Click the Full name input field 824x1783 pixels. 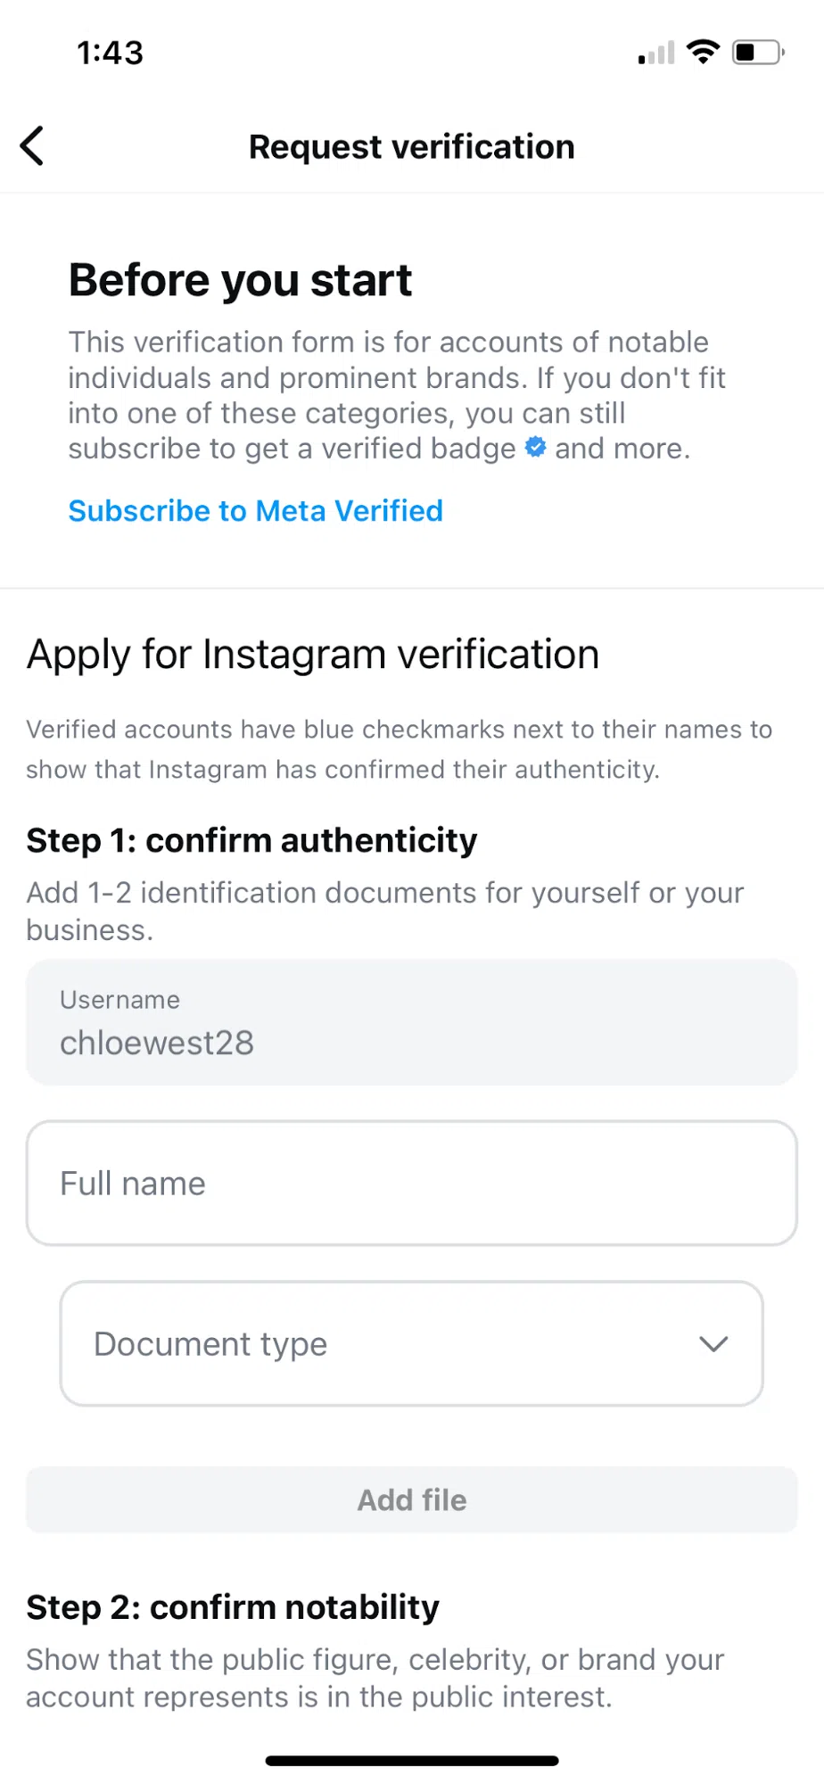(412, 1183)
